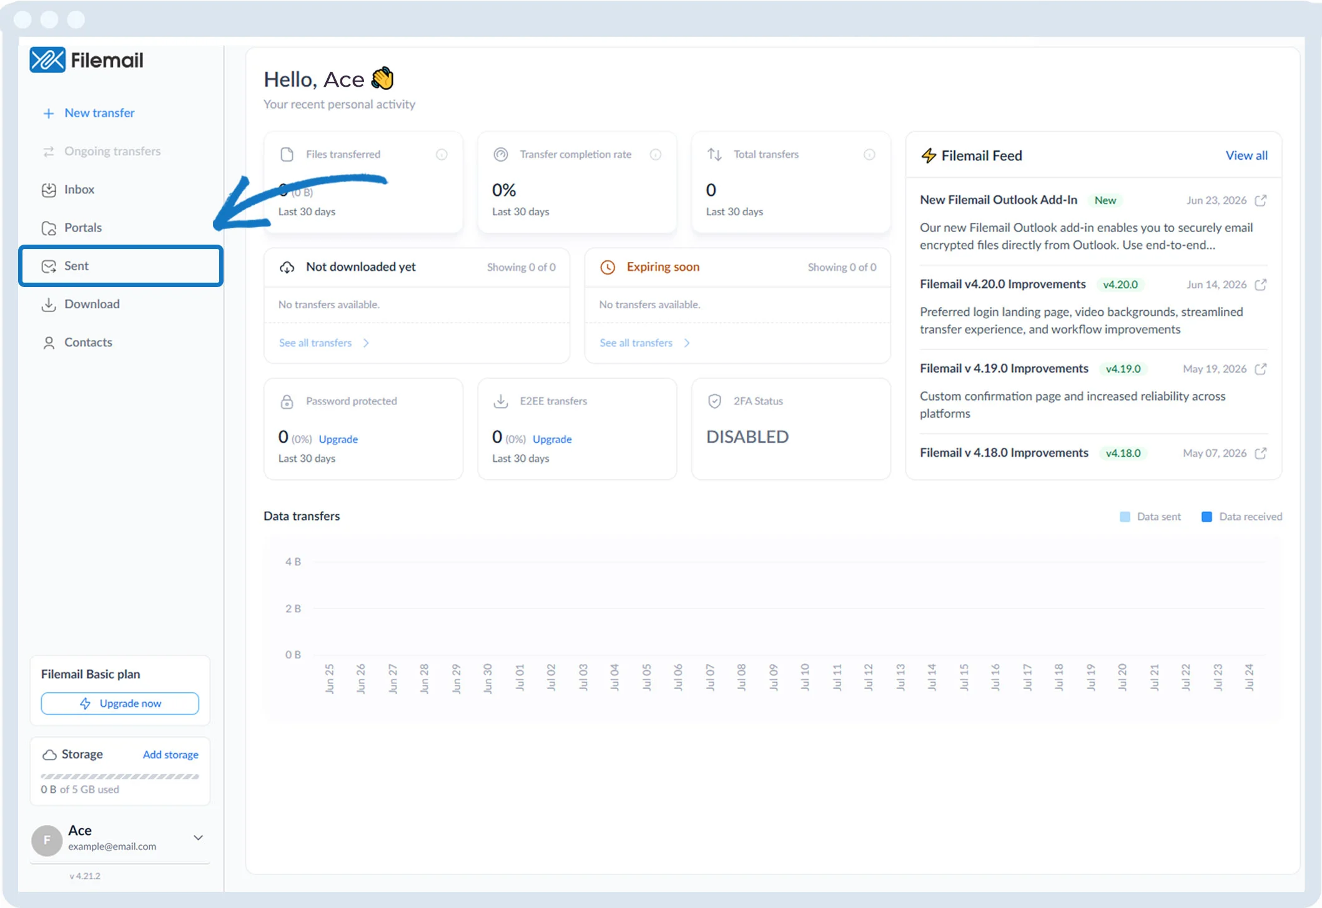Click the example@email.com account text
This screenshot has height=908, width=1322.
[x=112, y=847]
